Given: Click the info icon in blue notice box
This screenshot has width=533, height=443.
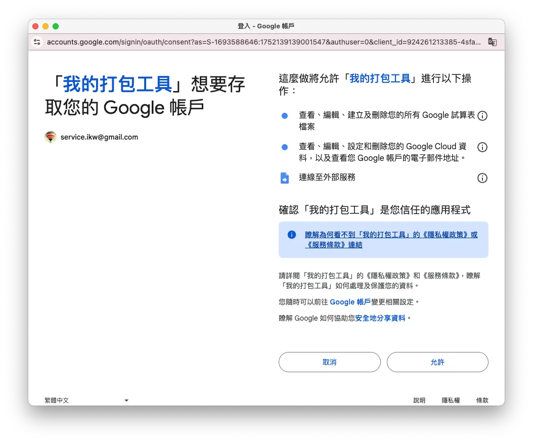Looking at the screenshot, I should tap(292, 235).
